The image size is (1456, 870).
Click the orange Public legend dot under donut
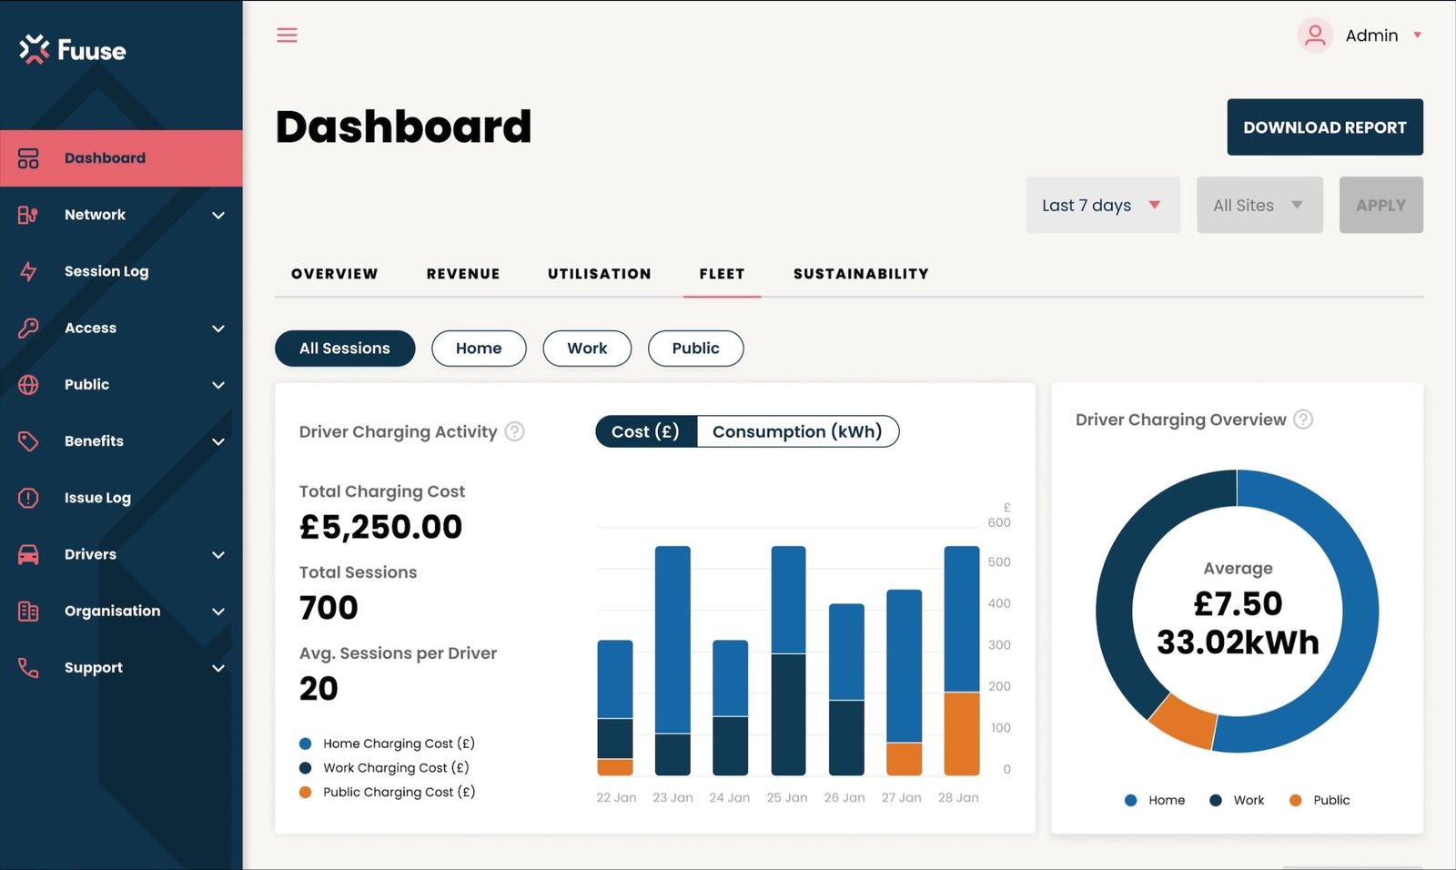(x=1295, y=800)
